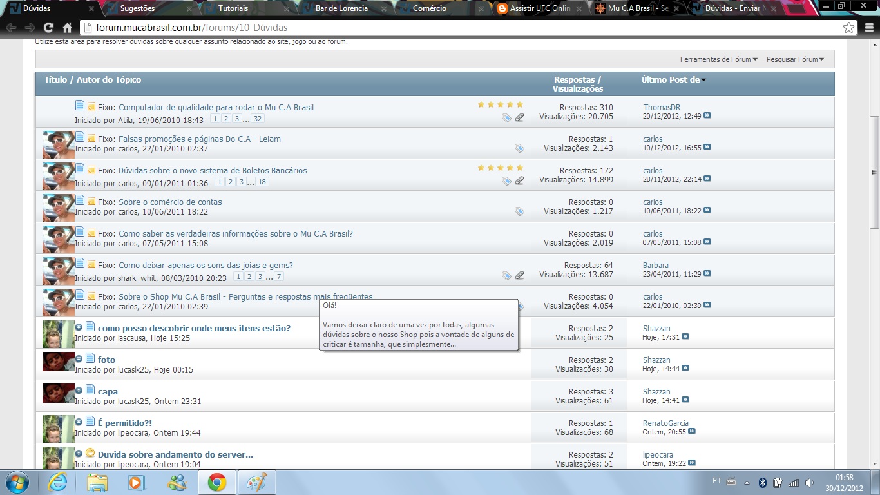Switch to the Tutoriais browser tab
Viewport: 880px width, 495px height.
pyautogui.click(x=233, y=8)
